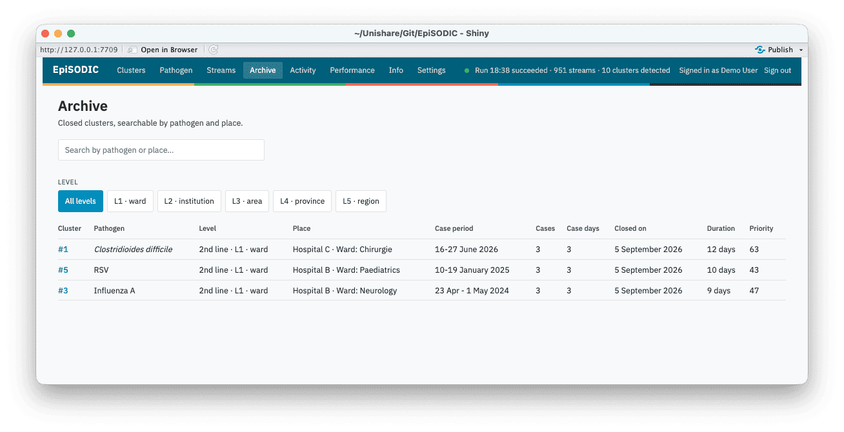The height and width of the screenshot is (432, 844).
Task: Open the Pathogen tab
Action: (176, 70)
